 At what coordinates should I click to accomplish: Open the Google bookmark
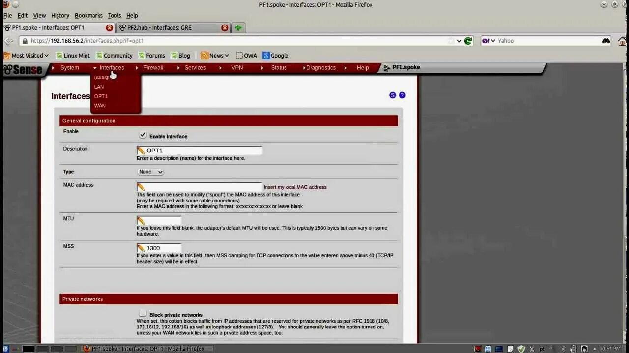coord(276,56)
